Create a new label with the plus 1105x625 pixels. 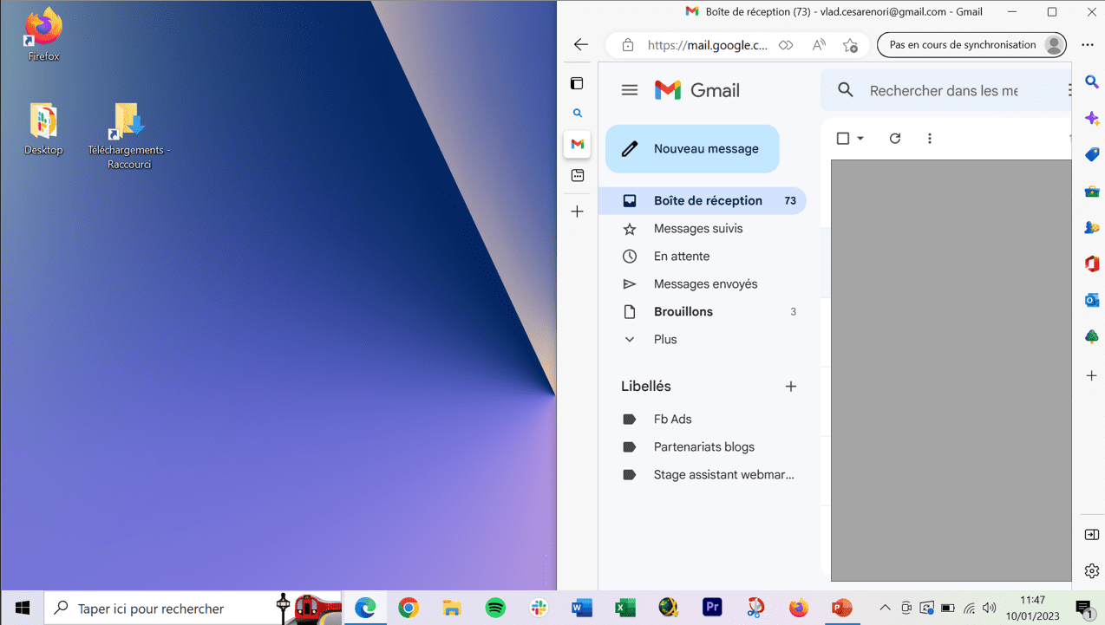point(790,387)
